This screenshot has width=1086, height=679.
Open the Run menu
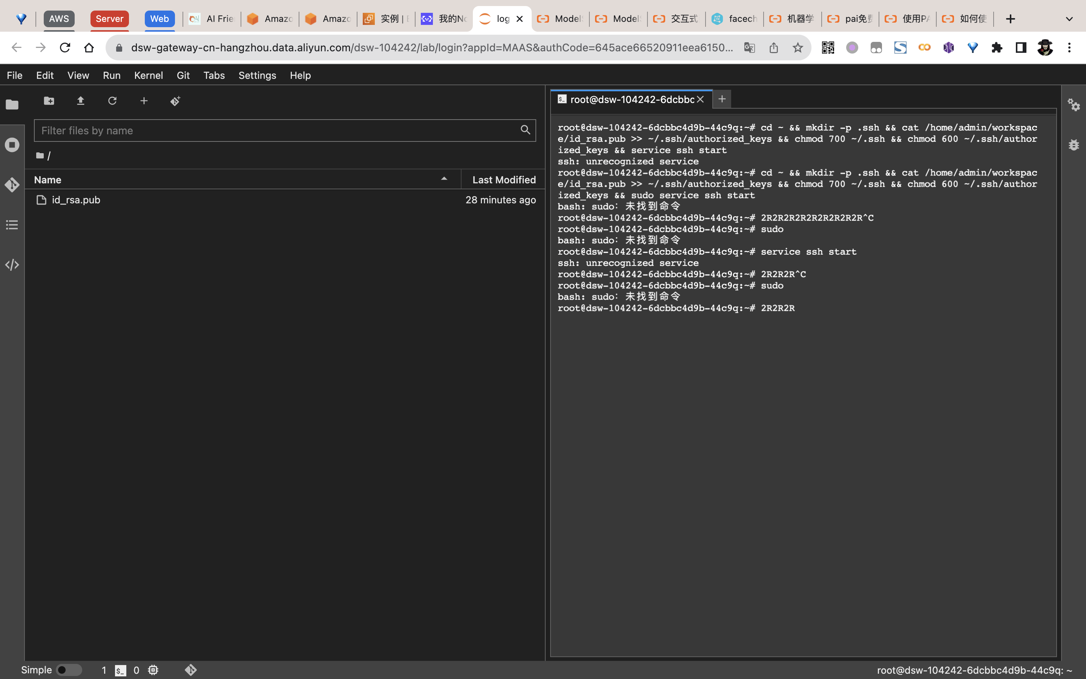[112, 75]
